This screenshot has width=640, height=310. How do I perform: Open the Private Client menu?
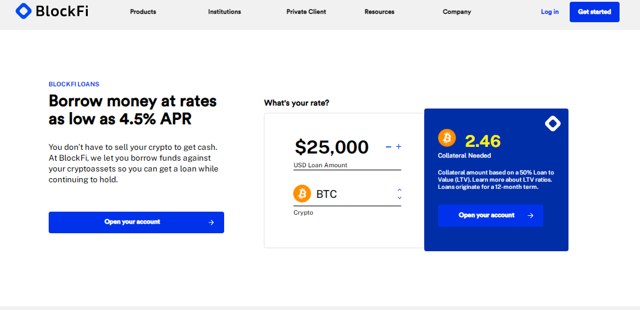[x=305, y=12]
